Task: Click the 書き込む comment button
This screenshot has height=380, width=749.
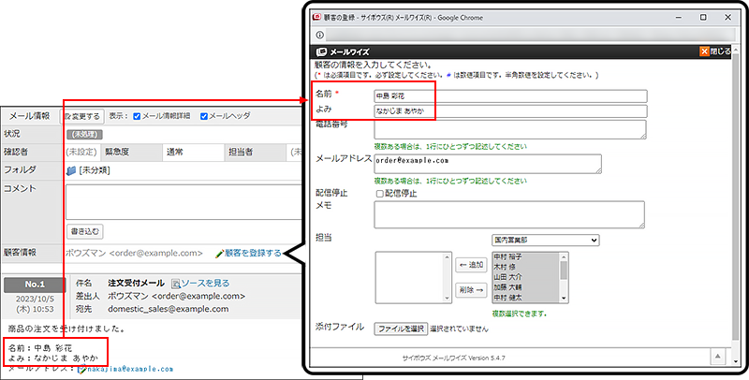Action: [x=85, y=231]
